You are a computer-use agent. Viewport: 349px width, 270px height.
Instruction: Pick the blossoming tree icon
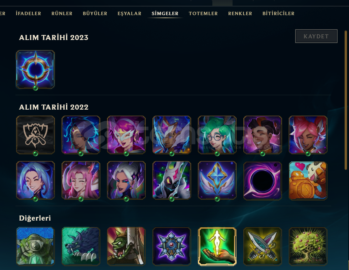[308, 246]
